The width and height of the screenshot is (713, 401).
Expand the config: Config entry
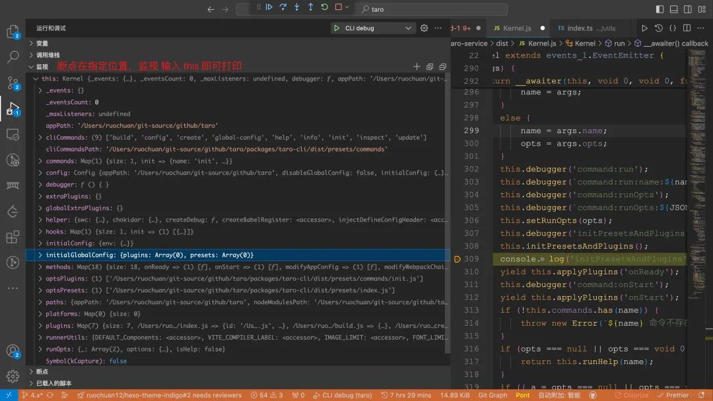[40, 173]
